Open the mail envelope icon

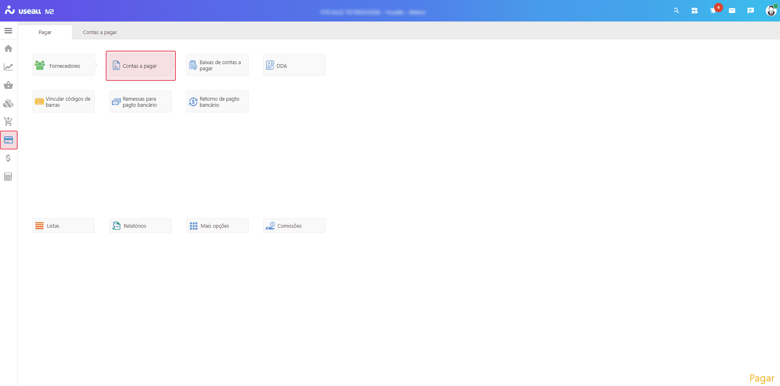(732, 11)
